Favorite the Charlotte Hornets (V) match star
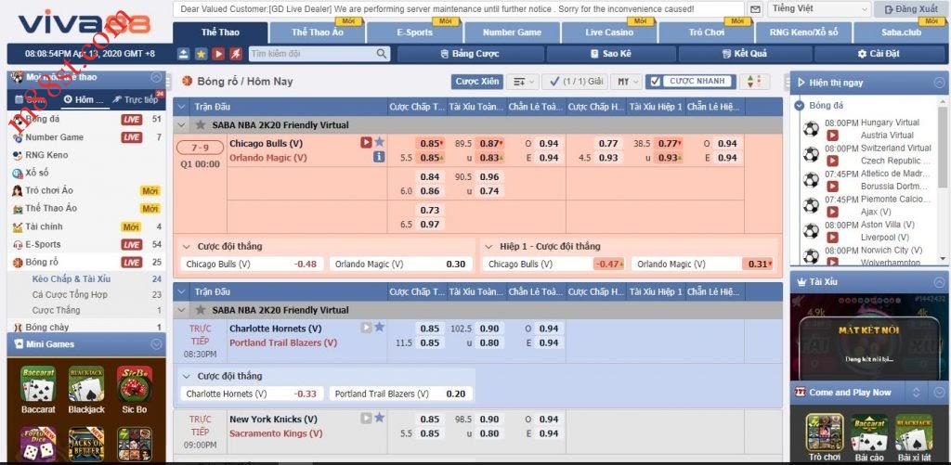Image resolution: width=951 pixels, height=465 pixels. 380,328
